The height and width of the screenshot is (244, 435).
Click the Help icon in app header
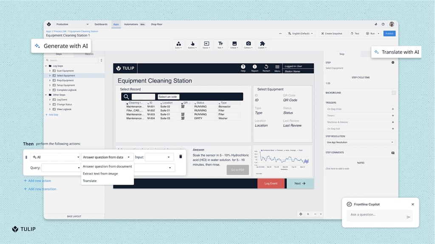click(x=243, y=67)
